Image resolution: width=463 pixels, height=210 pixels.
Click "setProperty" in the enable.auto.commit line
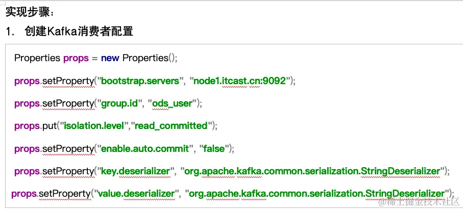pos(68,148)
